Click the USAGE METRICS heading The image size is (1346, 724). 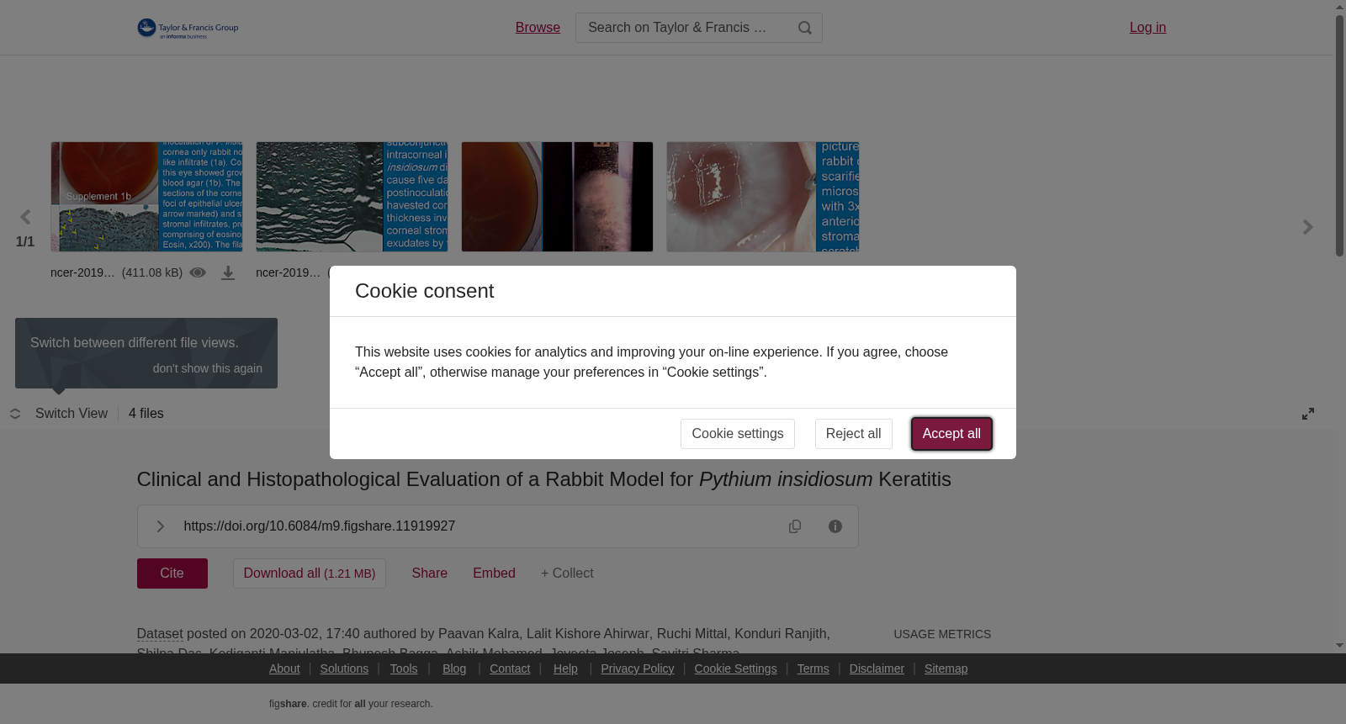click(x=942, y=634)
